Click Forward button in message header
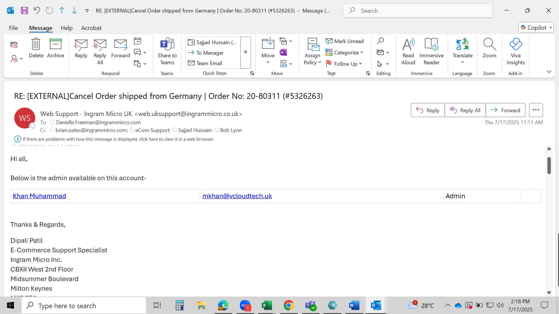This screenshot has height=314, width=559. tap(505, 110)
